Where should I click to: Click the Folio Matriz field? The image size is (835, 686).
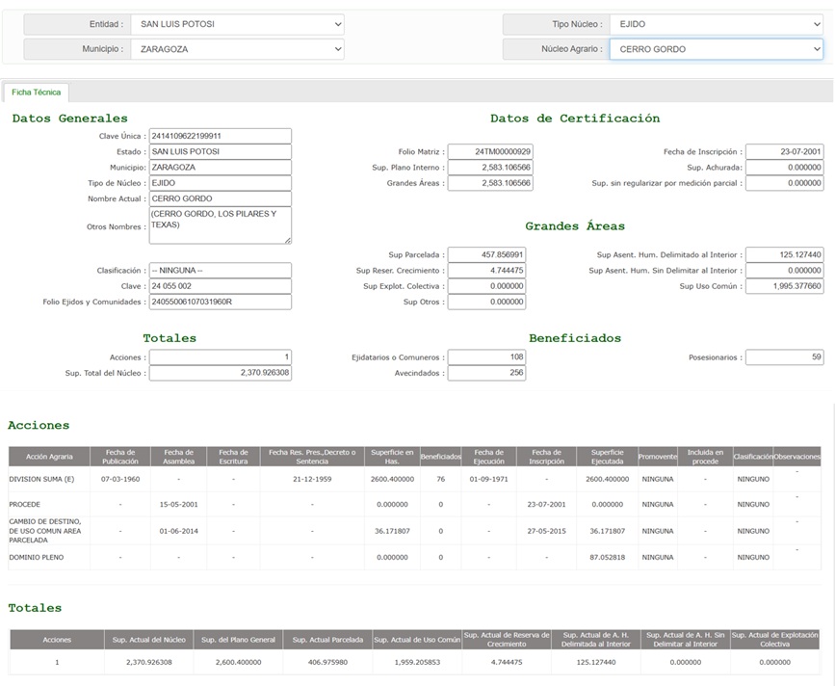[490, 152]
